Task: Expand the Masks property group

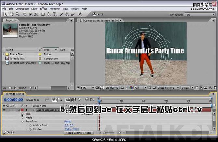Action: (x=23, y=118)
